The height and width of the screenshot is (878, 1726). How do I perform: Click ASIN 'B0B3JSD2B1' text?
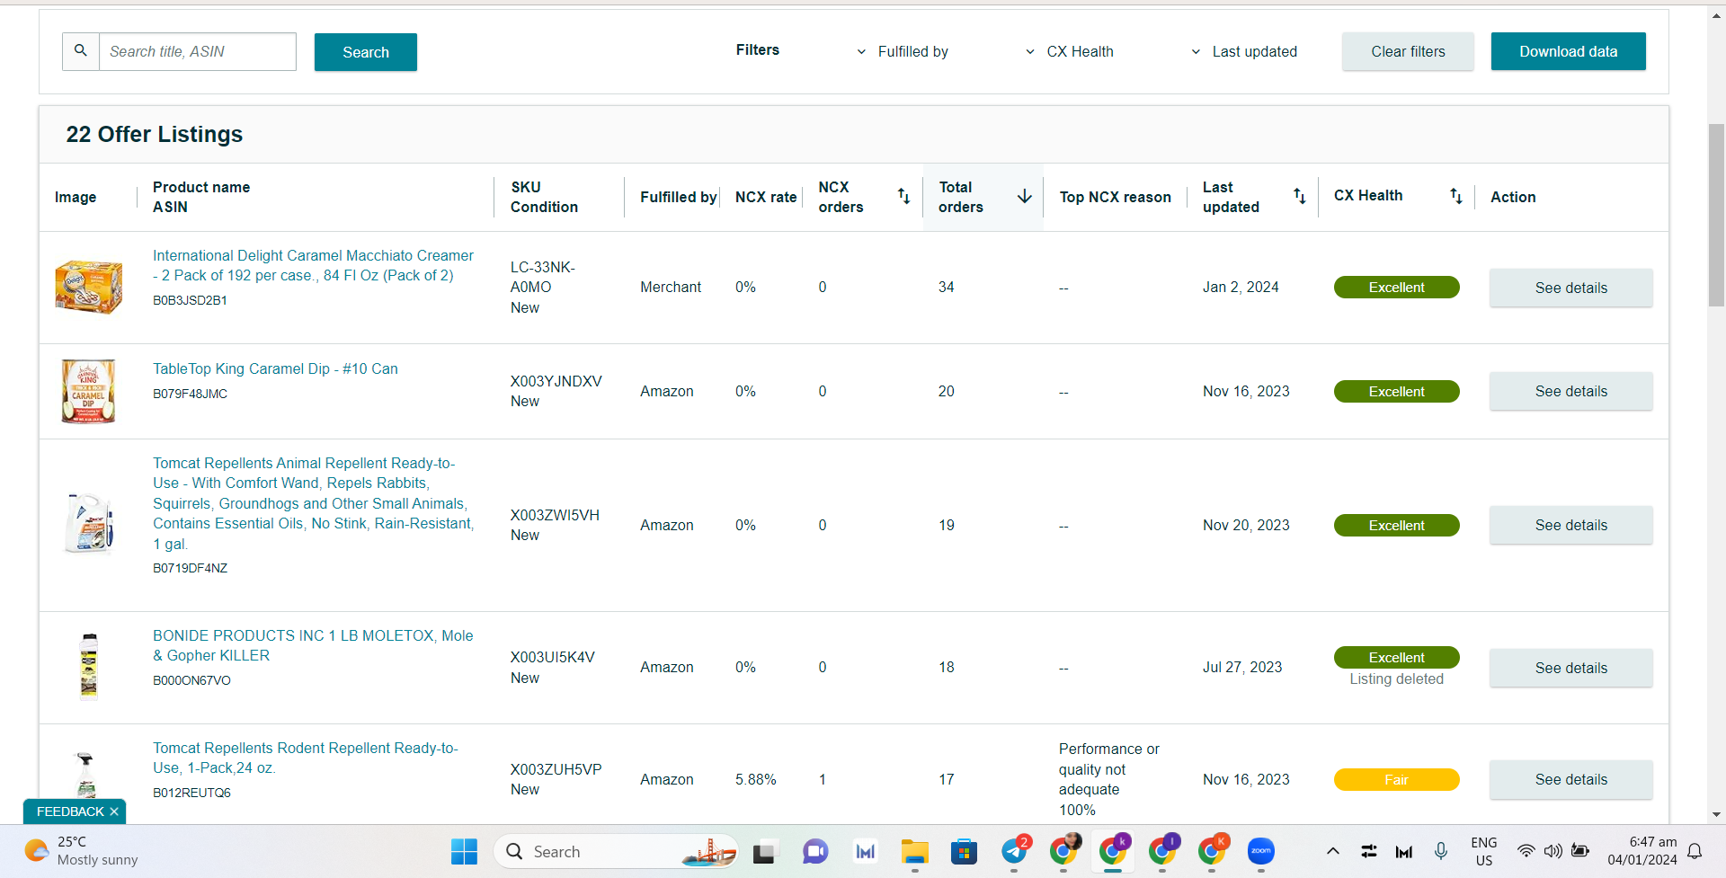[190, 300]
